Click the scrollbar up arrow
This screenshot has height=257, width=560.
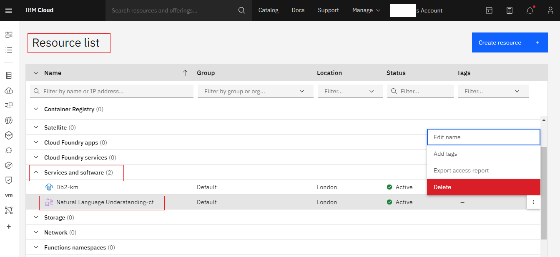(544, 120)
